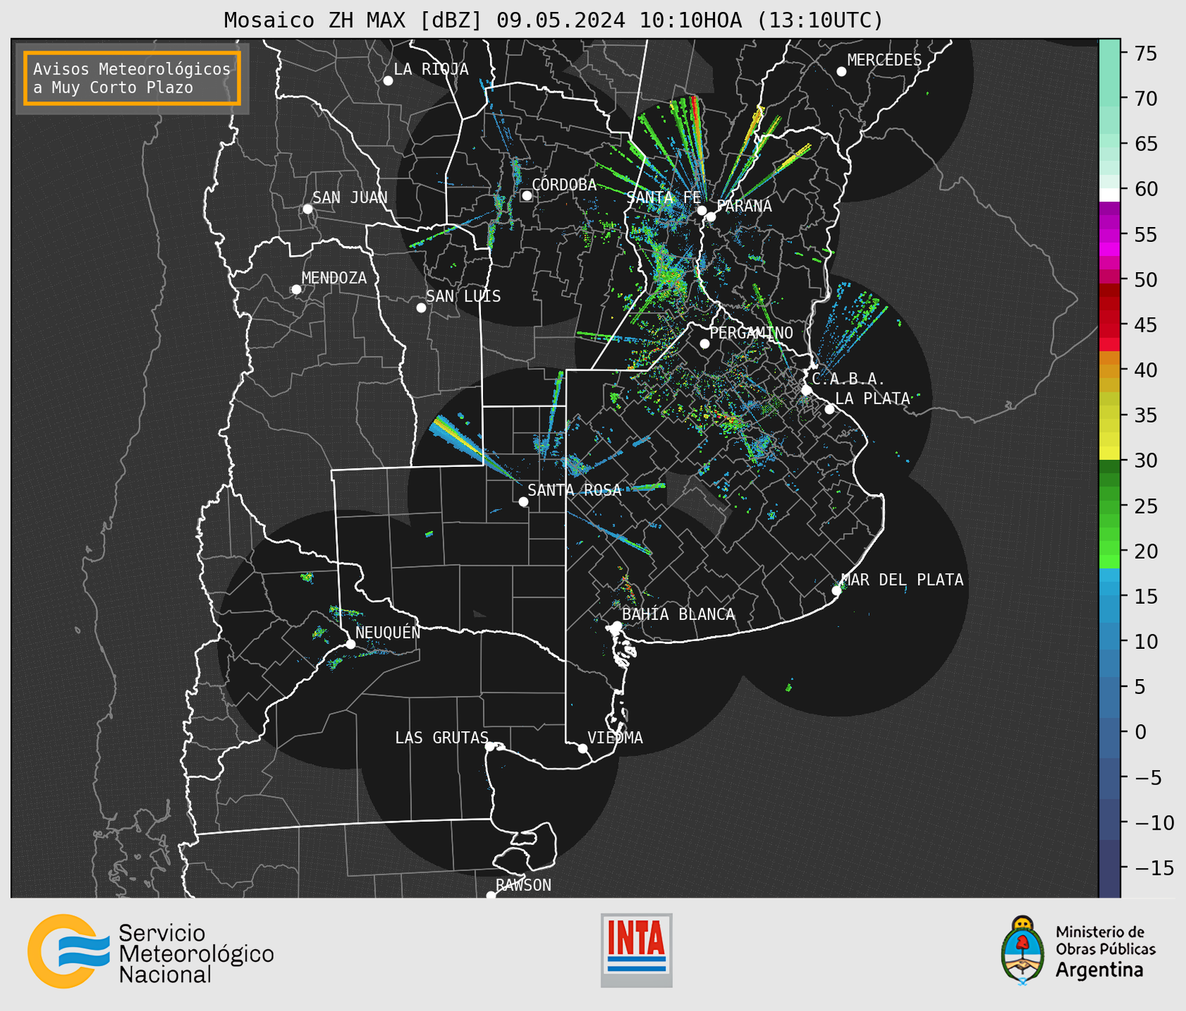The image size is (1186, 1011).
Task: Click the Ministerio de Obras Públicas crest
Action: [1023, 950]
